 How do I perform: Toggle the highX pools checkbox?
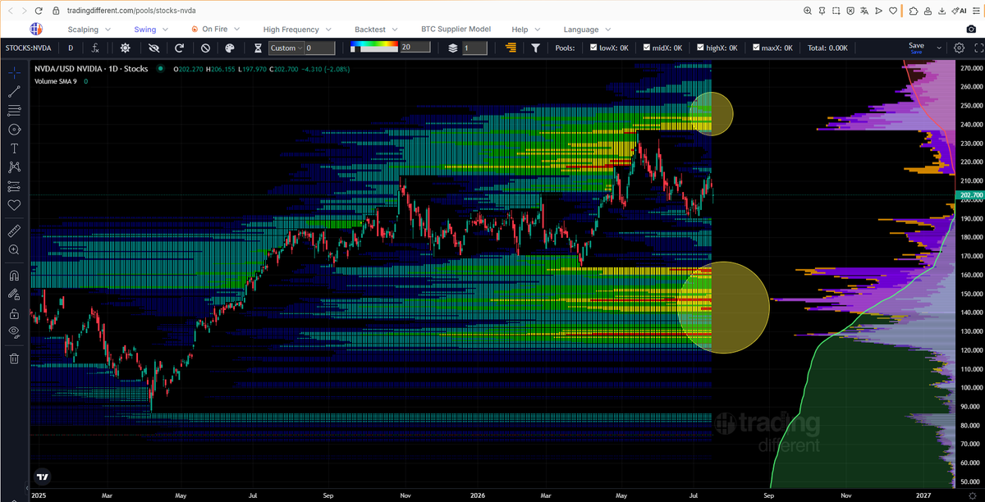[700, 48]
